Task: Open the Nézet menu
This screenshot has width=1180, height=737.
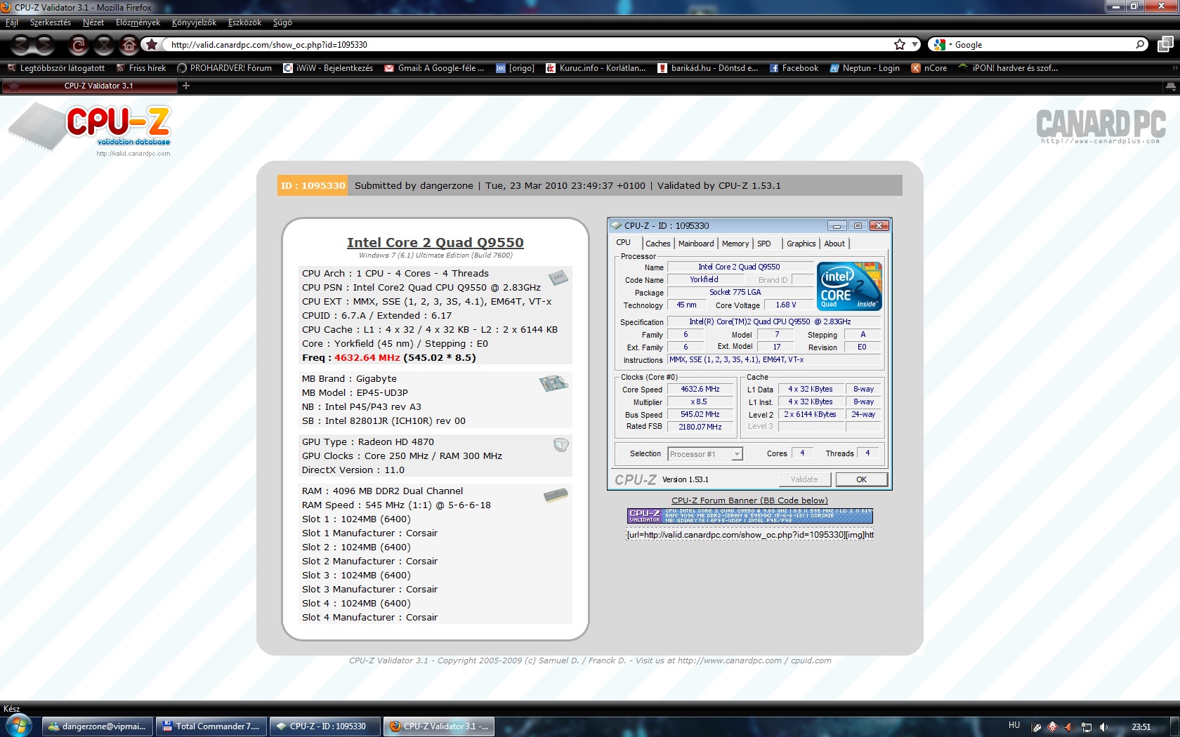Action: pos(93,22)
